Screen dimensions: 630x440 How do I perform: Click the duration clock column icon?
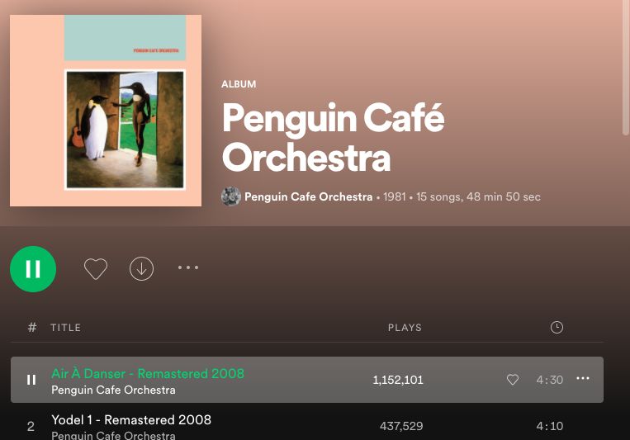point(557,327)
